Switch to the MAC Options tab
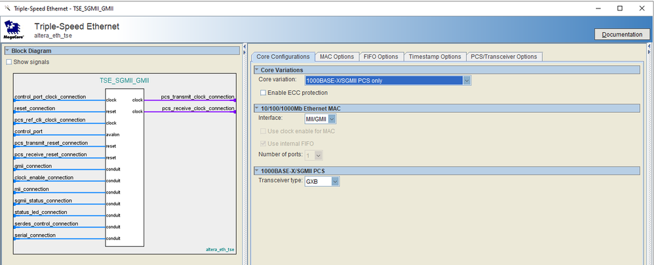 336,56
